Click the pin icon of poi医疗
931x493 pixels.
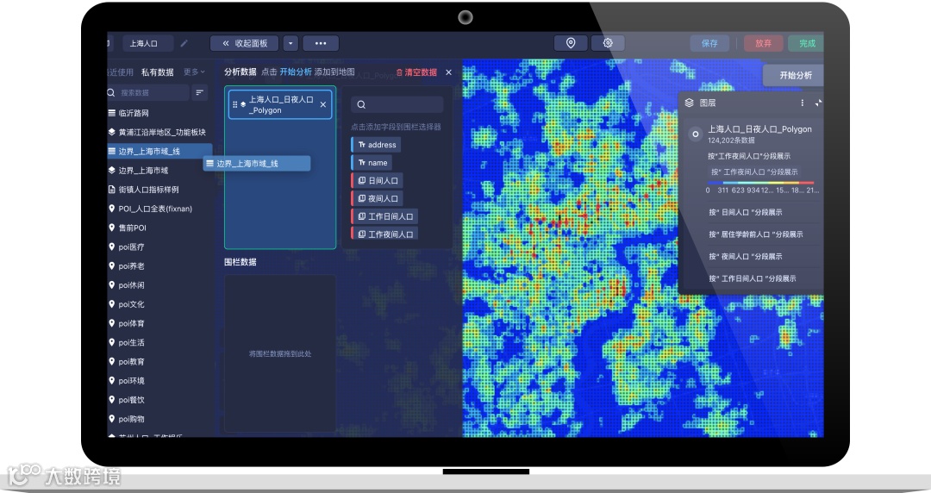tap(111, 246)
